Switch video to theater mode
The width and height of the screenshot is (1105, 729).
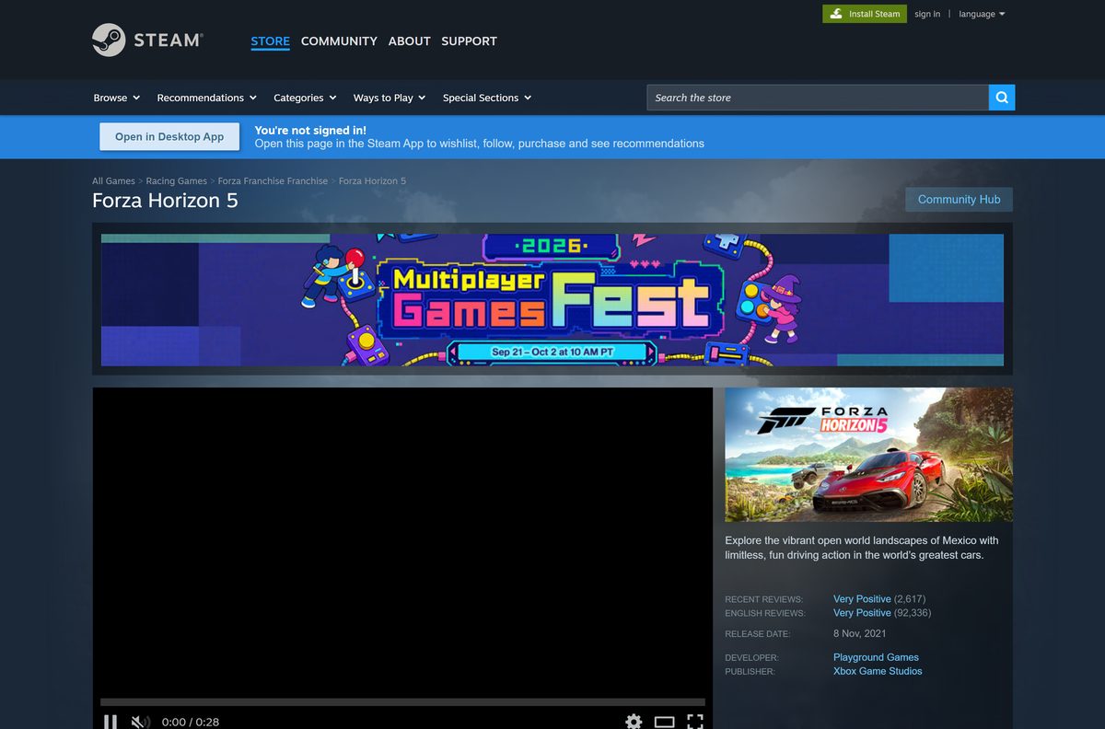click(x=664, y=722)
